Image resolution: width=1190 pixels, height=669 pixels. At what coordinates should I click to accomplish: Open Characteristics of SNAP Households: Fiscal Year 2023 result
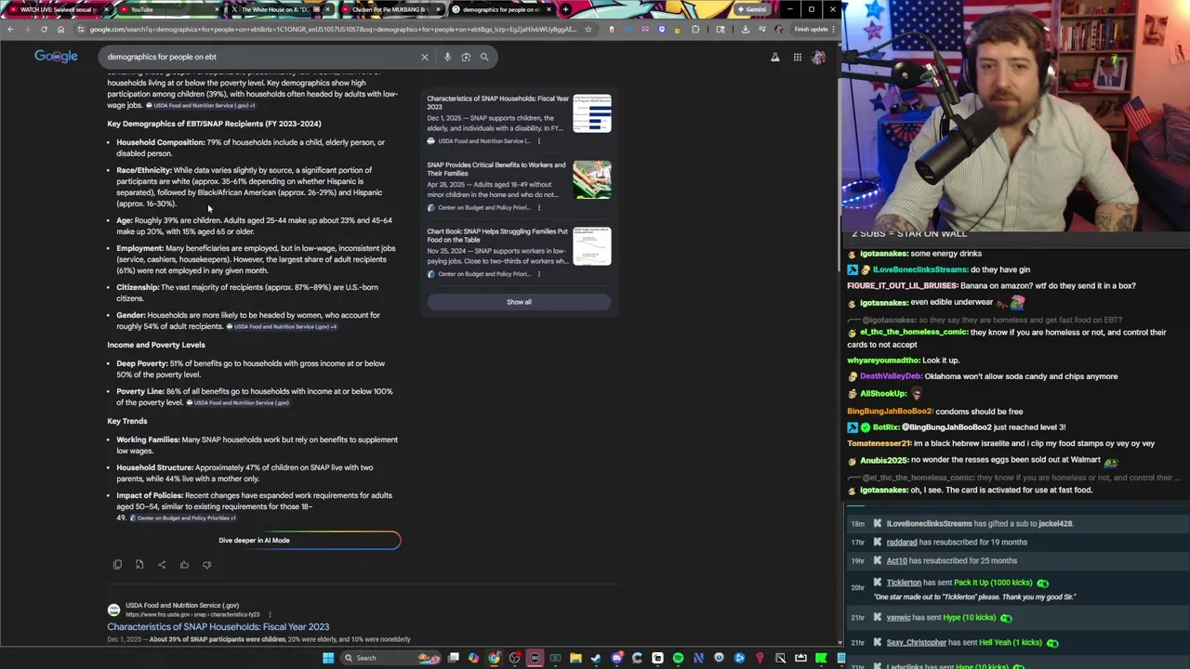coord(218,627)
